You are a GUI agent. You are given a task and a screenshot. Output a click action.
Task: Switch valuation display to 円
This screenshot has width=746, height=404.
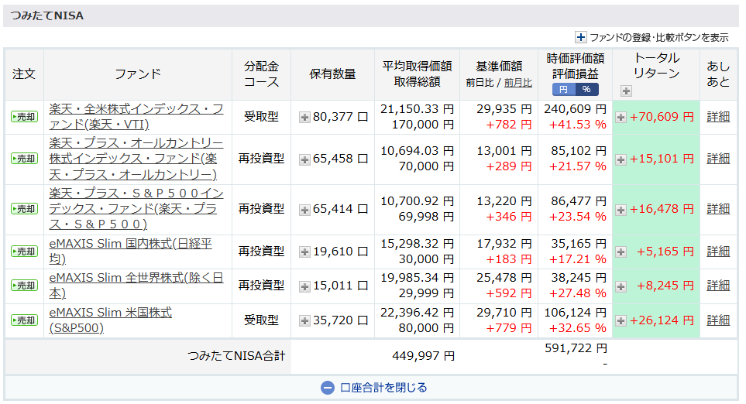pyautogui.click(x=564, y=89)
